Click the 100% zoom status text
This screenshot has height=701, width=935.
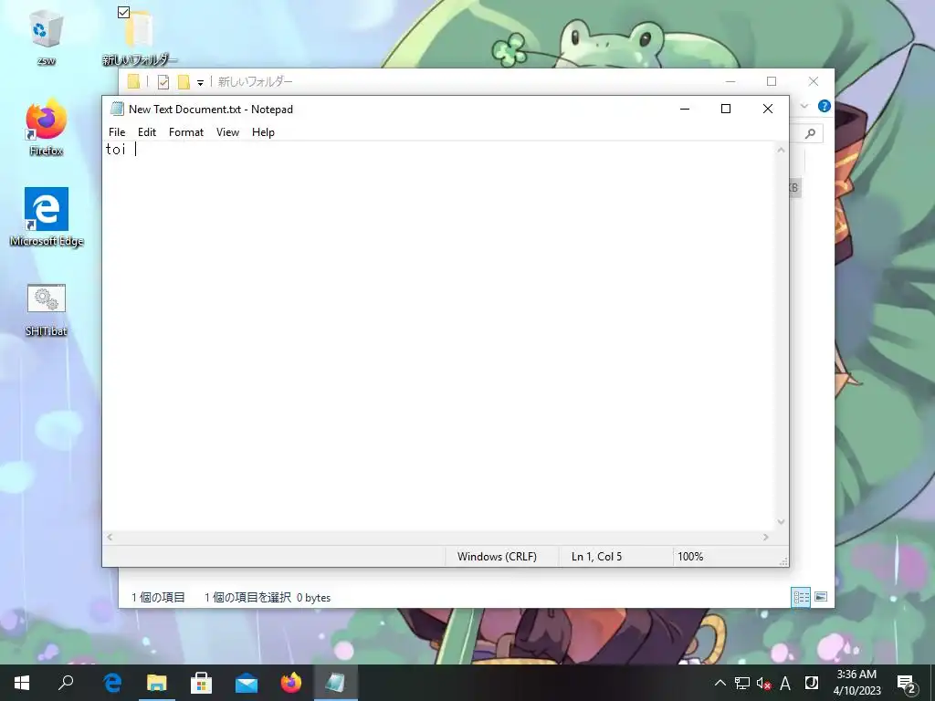point(690,557)
